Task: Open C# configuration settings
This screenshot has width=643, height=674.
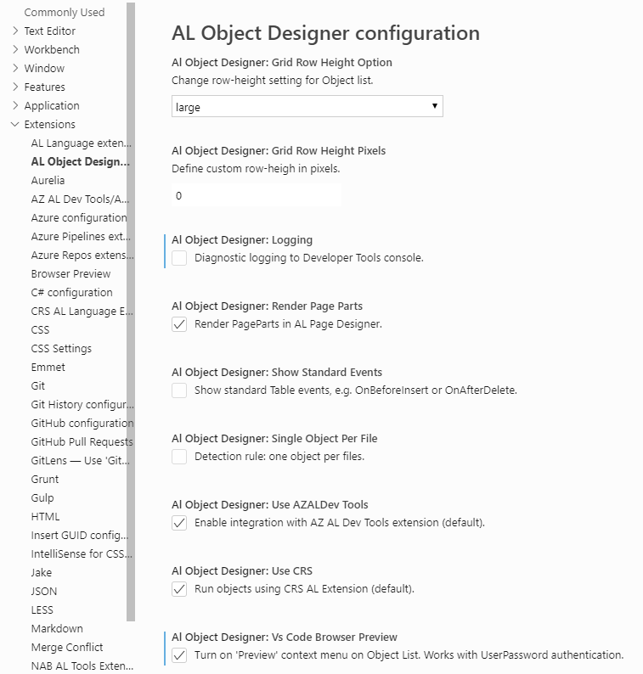Action: tap(72, 292)
